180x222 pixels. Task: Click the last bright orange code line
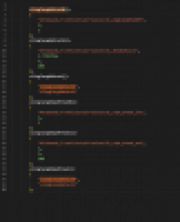[58, 180]
